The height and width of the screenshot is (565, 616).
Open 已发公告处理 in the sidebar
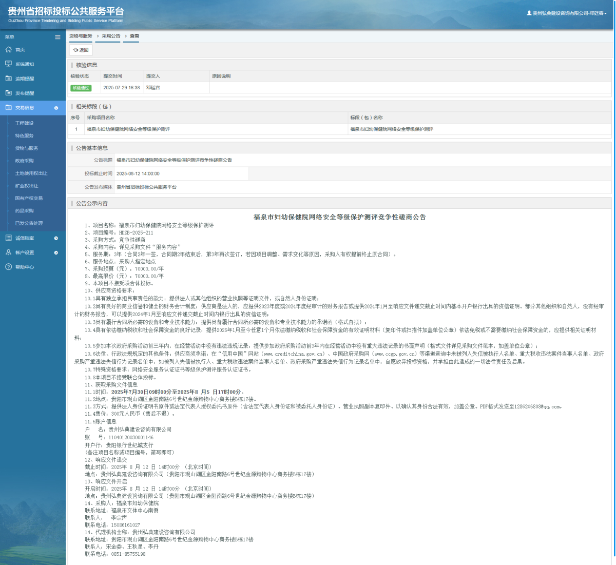(29, 223)
